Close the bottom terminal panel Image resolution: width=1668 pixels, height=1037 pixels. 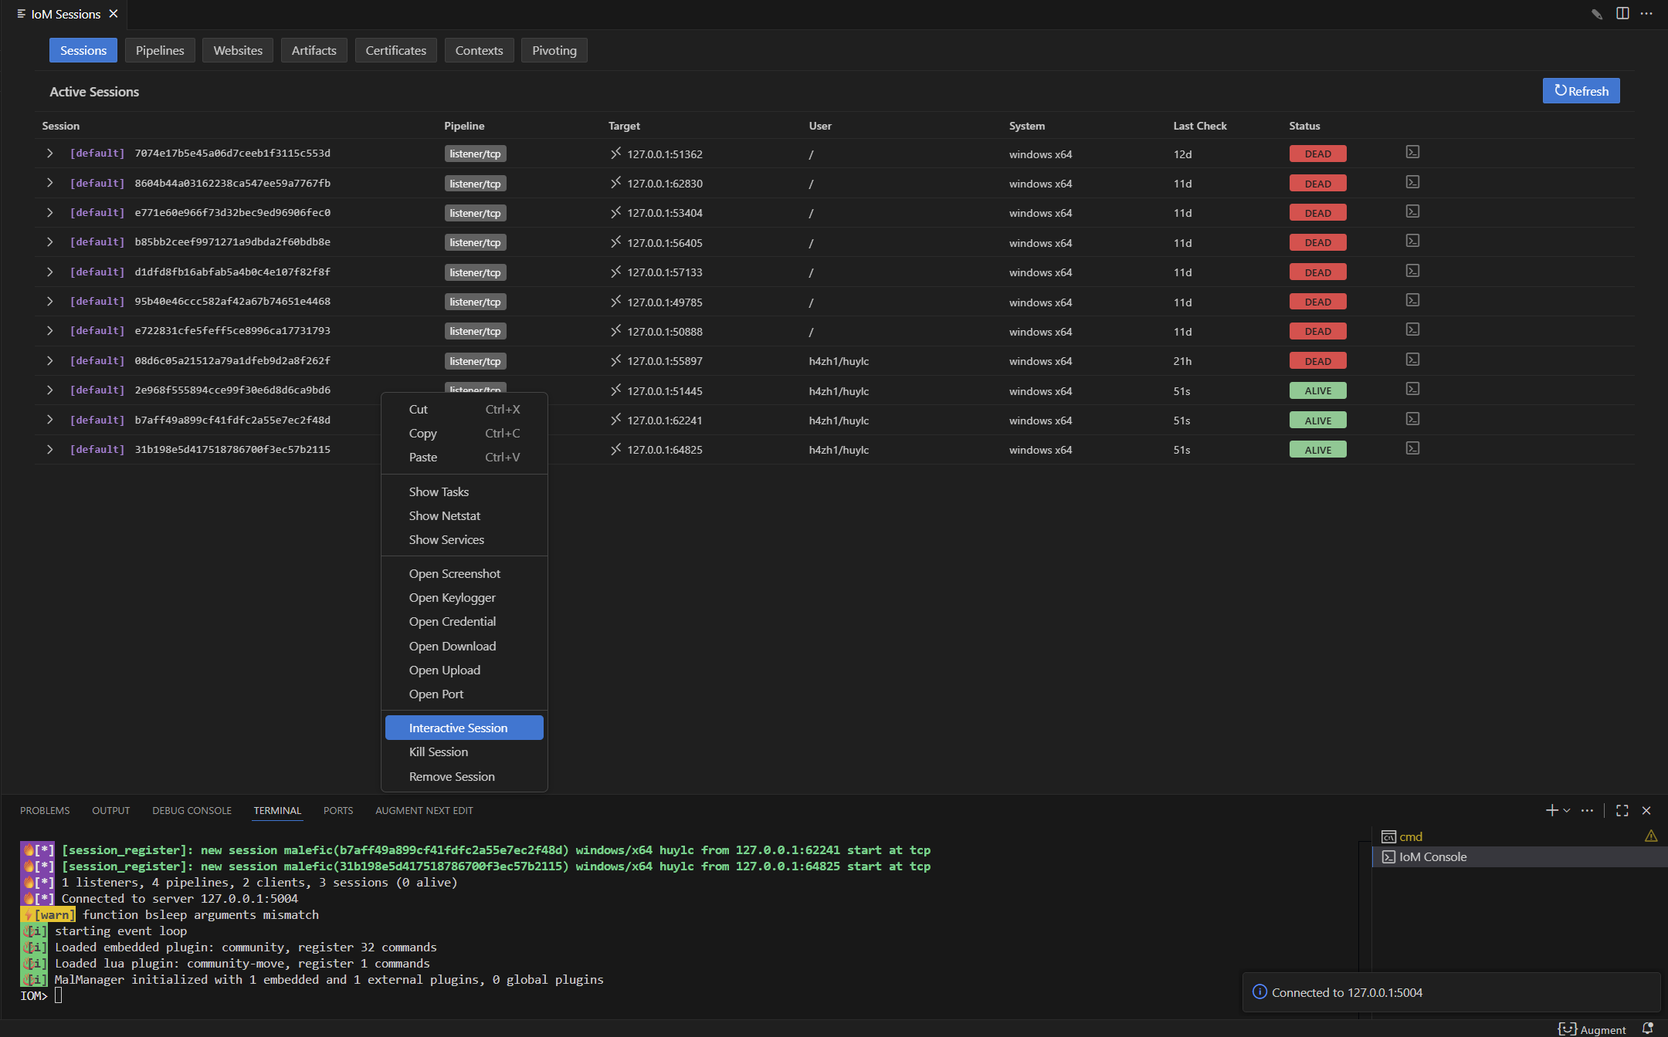pos(1646,810)
